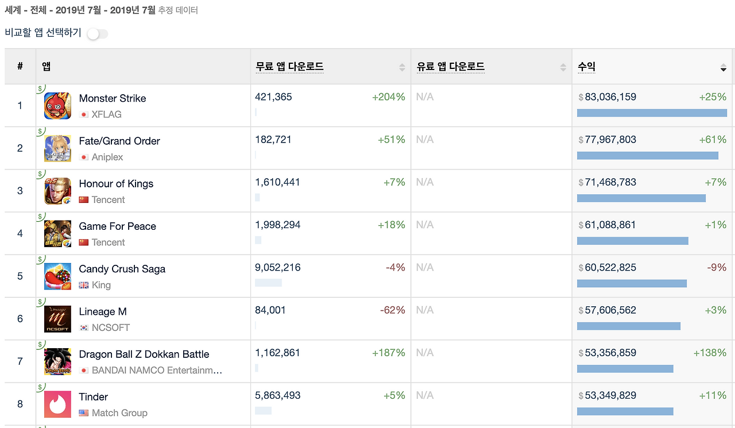Open the Fate/Grand Order app link

(119, 141)
